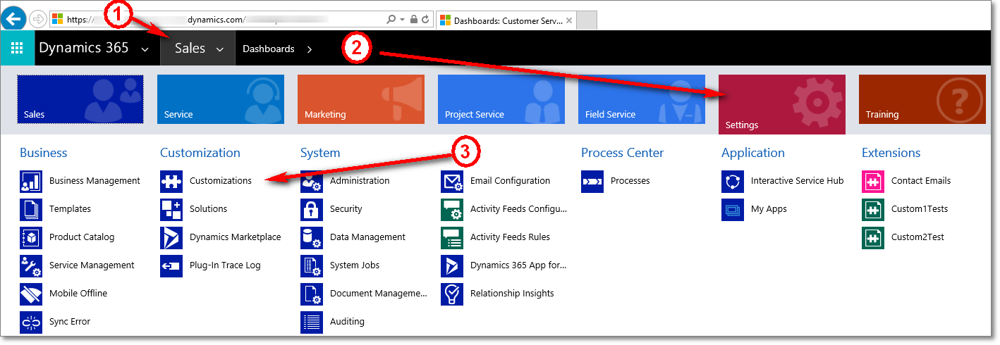The image size is (1000, 345).
Task: Click the Data Management icon
Action: 312,237
